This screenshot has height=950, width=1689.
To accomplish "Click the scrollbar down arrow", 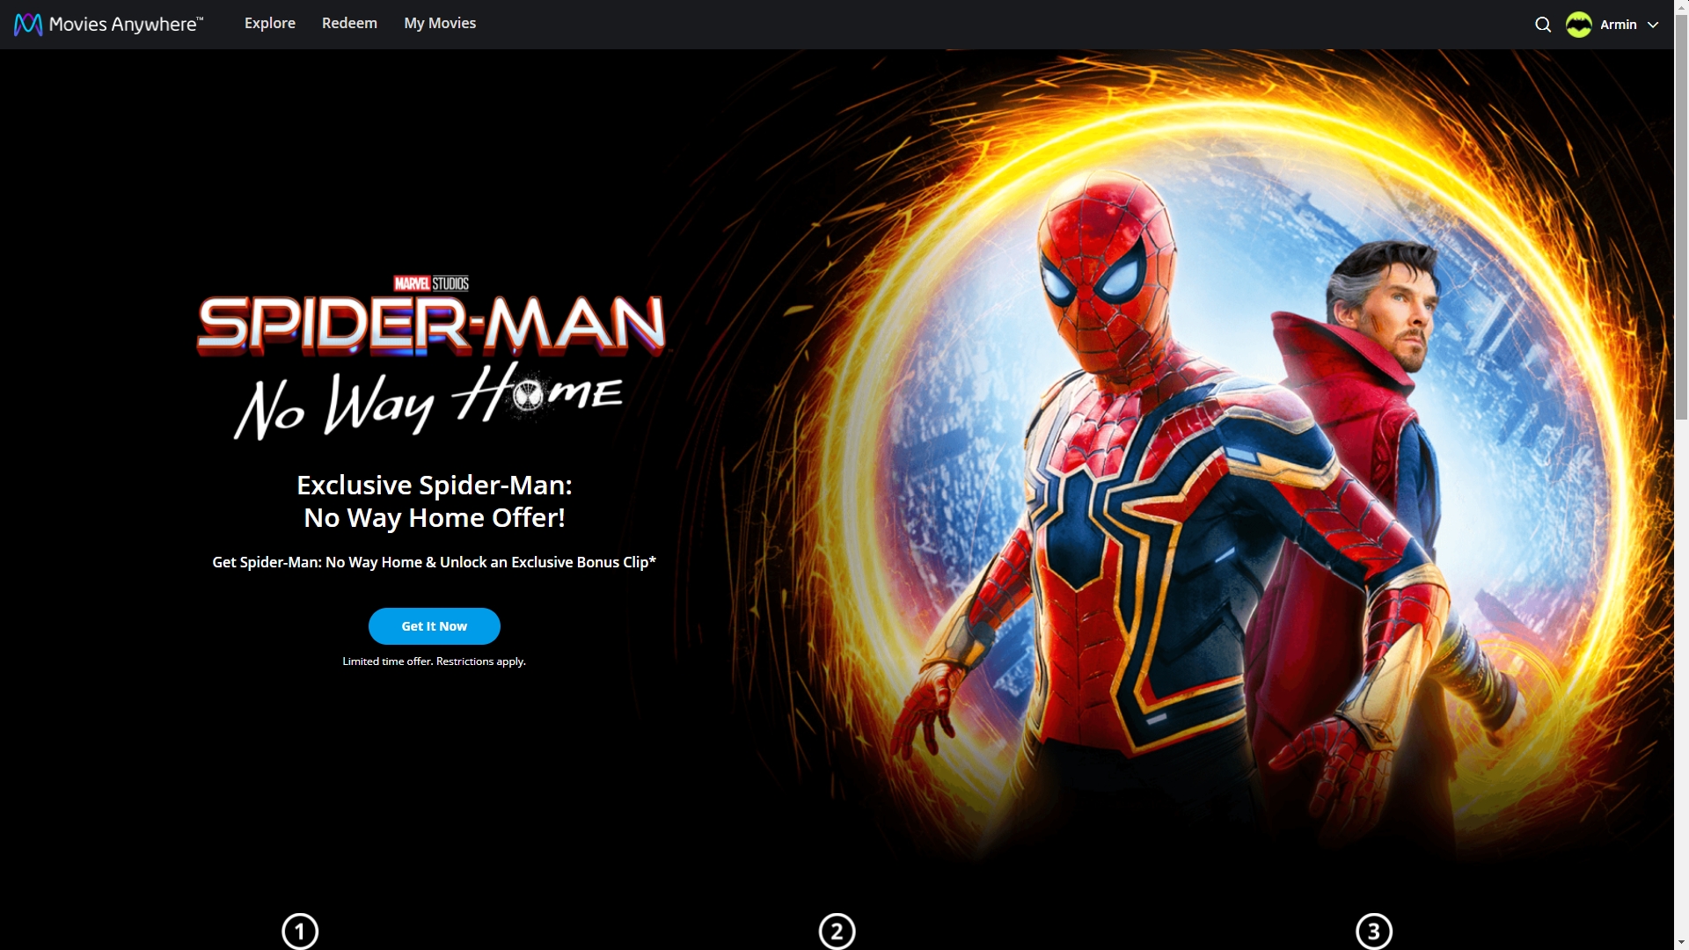I will point(1681,942).
